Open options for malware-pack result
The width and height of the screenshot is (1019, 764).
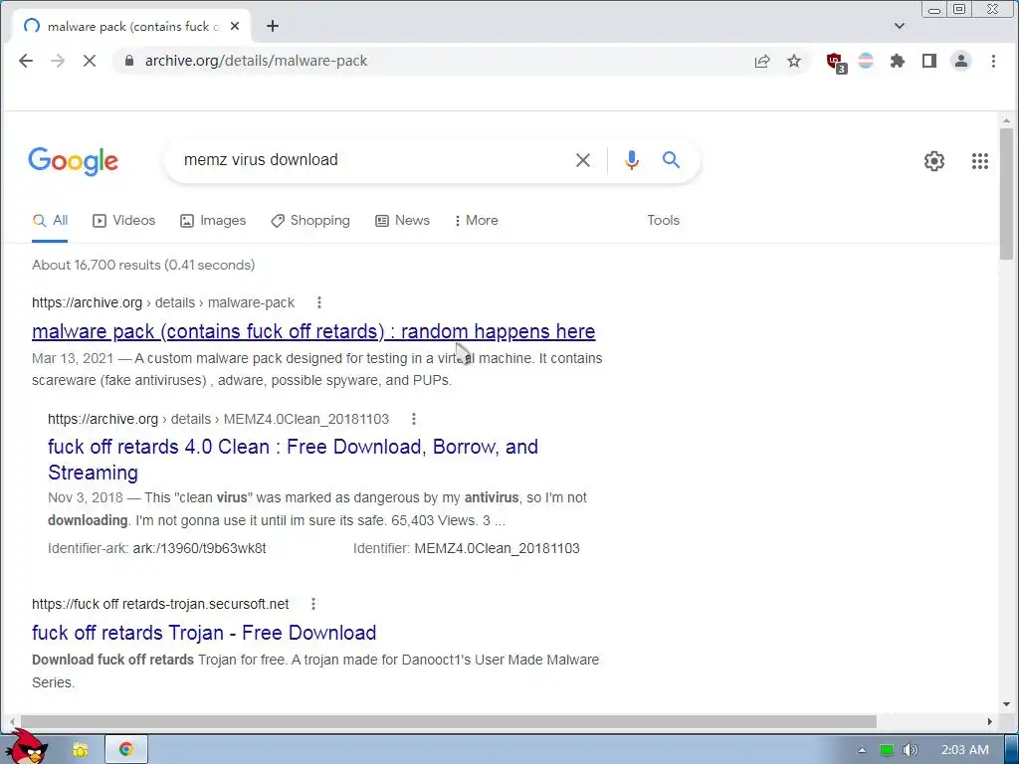pos(318,302)
